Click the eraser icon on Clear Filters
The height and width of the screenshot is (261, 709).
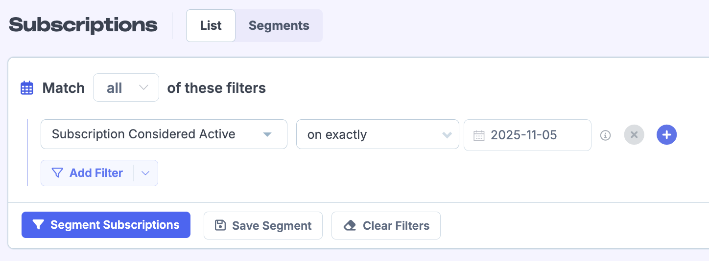[x=350, y=226]
